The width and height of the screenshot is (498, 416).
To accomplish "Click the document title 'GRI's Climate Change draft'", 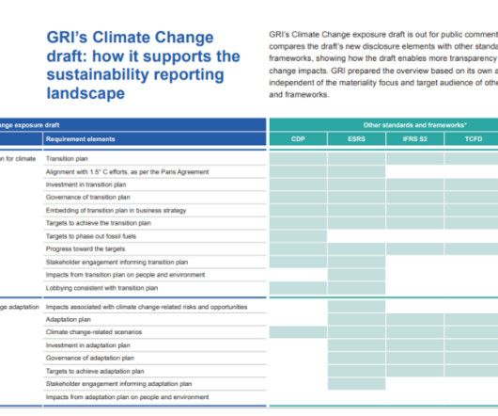I will (143, 65).
